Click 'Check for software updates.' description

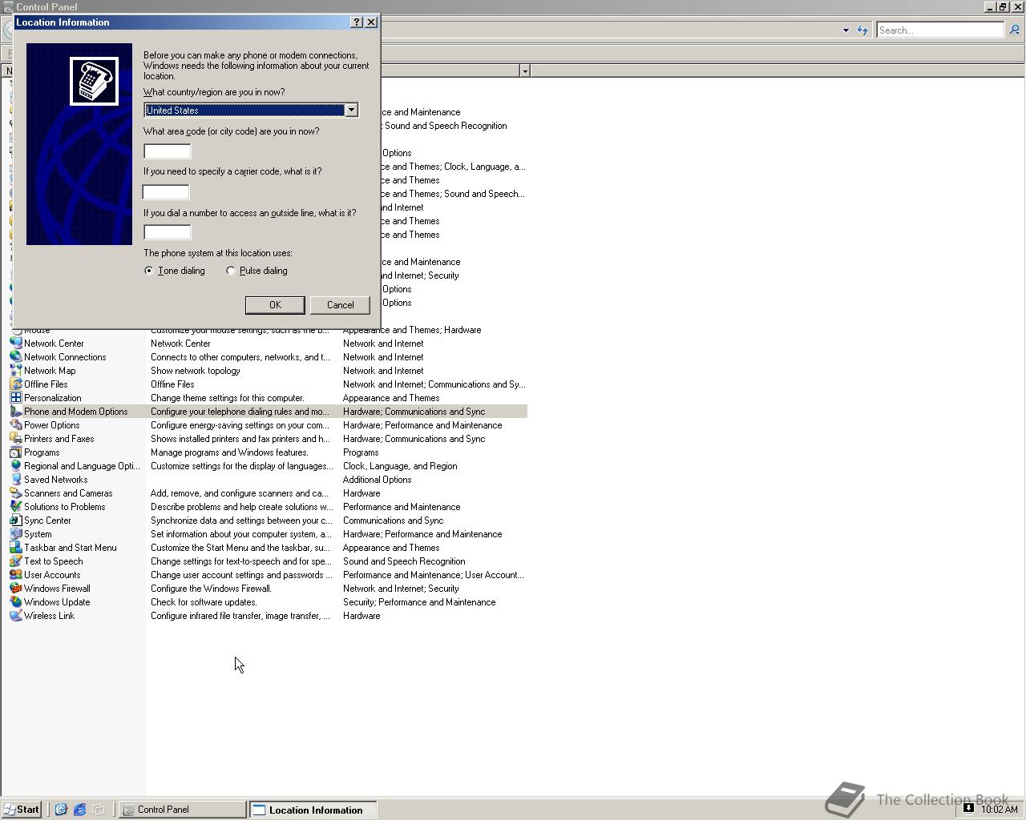coord(204,602)
